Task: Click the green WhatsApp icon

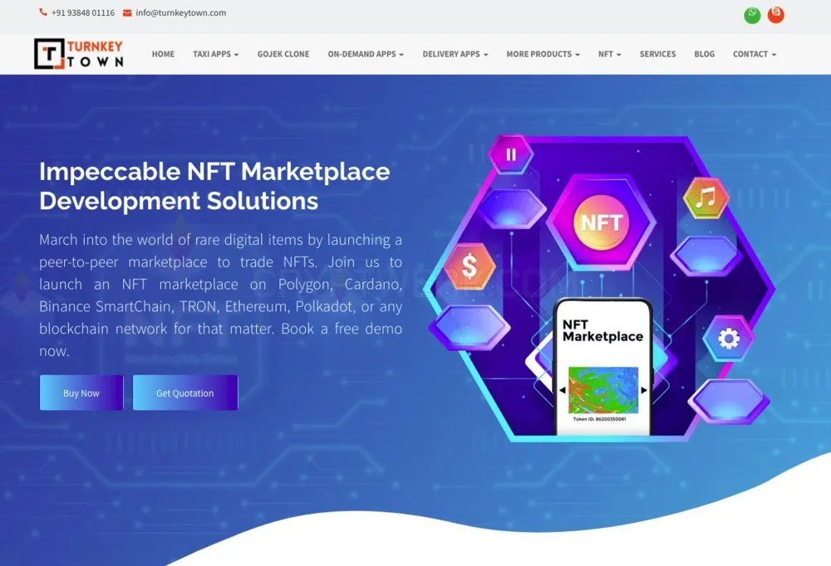Action: point(752,15)
